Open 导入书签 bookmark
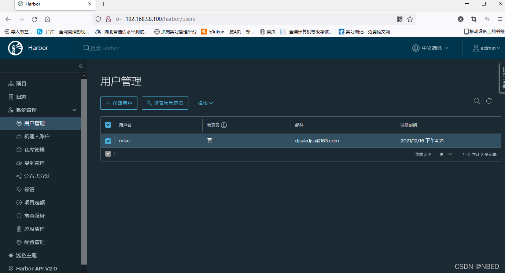Viewport: 505px width, 273px height. [x=18, y=32]
